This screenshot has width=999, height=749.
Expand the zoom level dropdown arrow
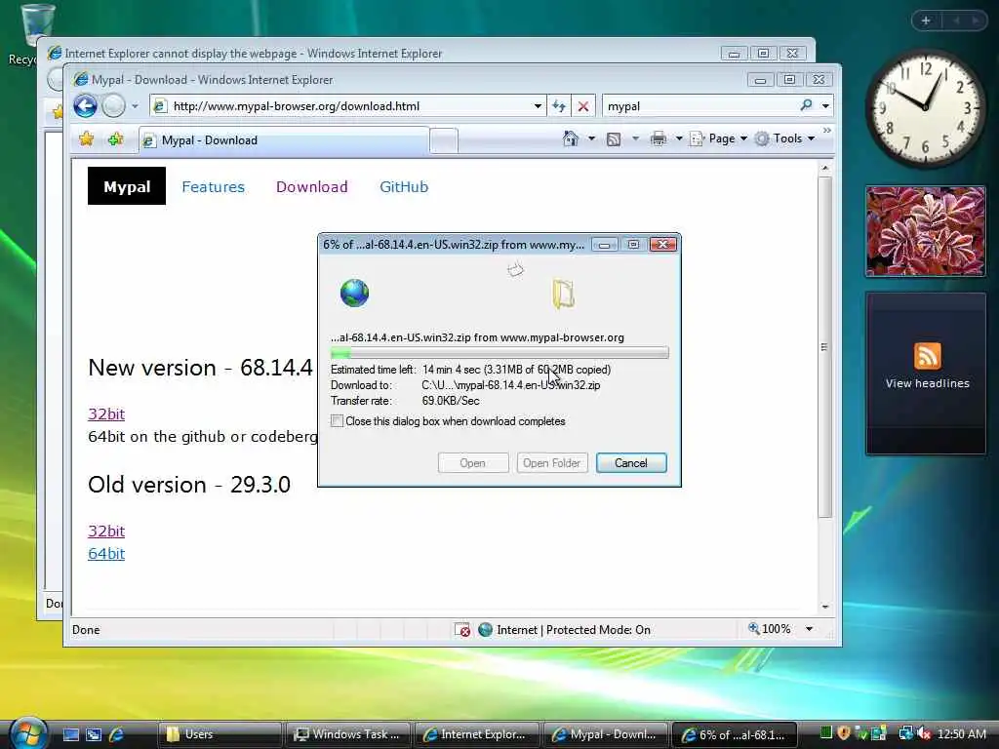coord(809,629)
